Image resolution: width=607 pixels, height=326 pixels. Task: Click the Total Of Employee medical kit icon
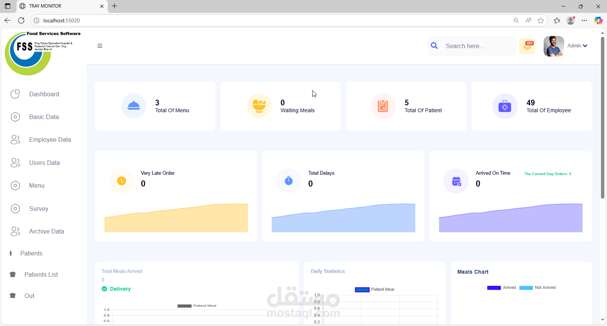[505, 106]
